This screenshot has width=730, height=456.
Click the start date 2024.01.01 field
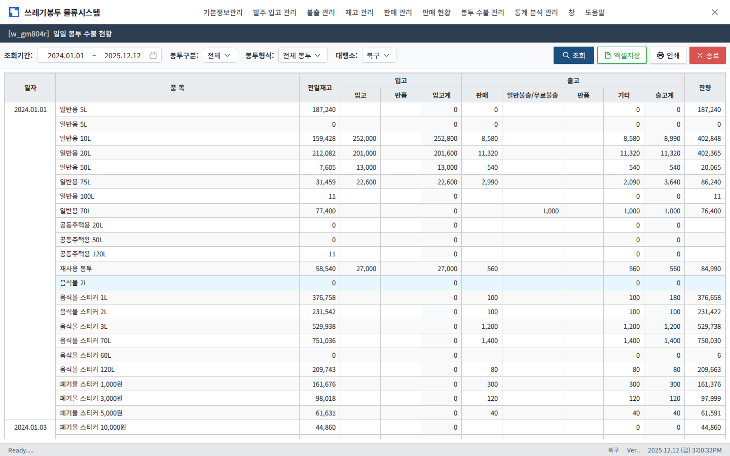point(66,56)
